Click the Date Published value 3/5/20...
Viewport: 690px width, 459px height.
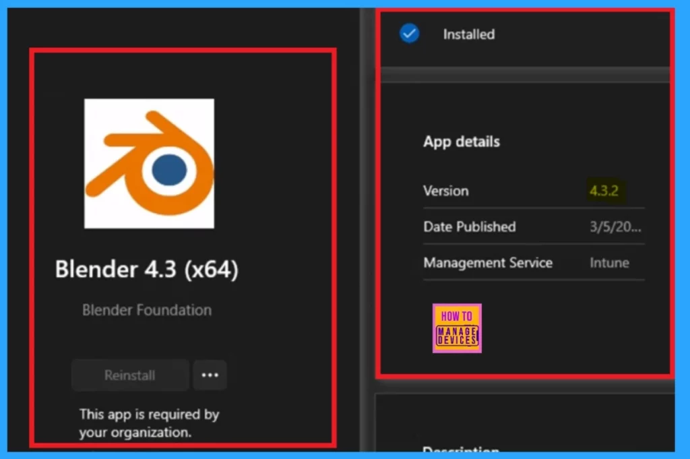tap(615, 226)
